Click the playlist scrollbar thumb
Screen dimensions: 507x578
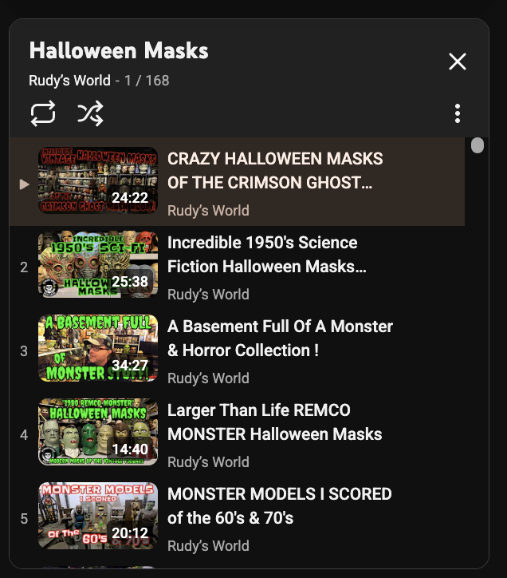pos(478,145)
